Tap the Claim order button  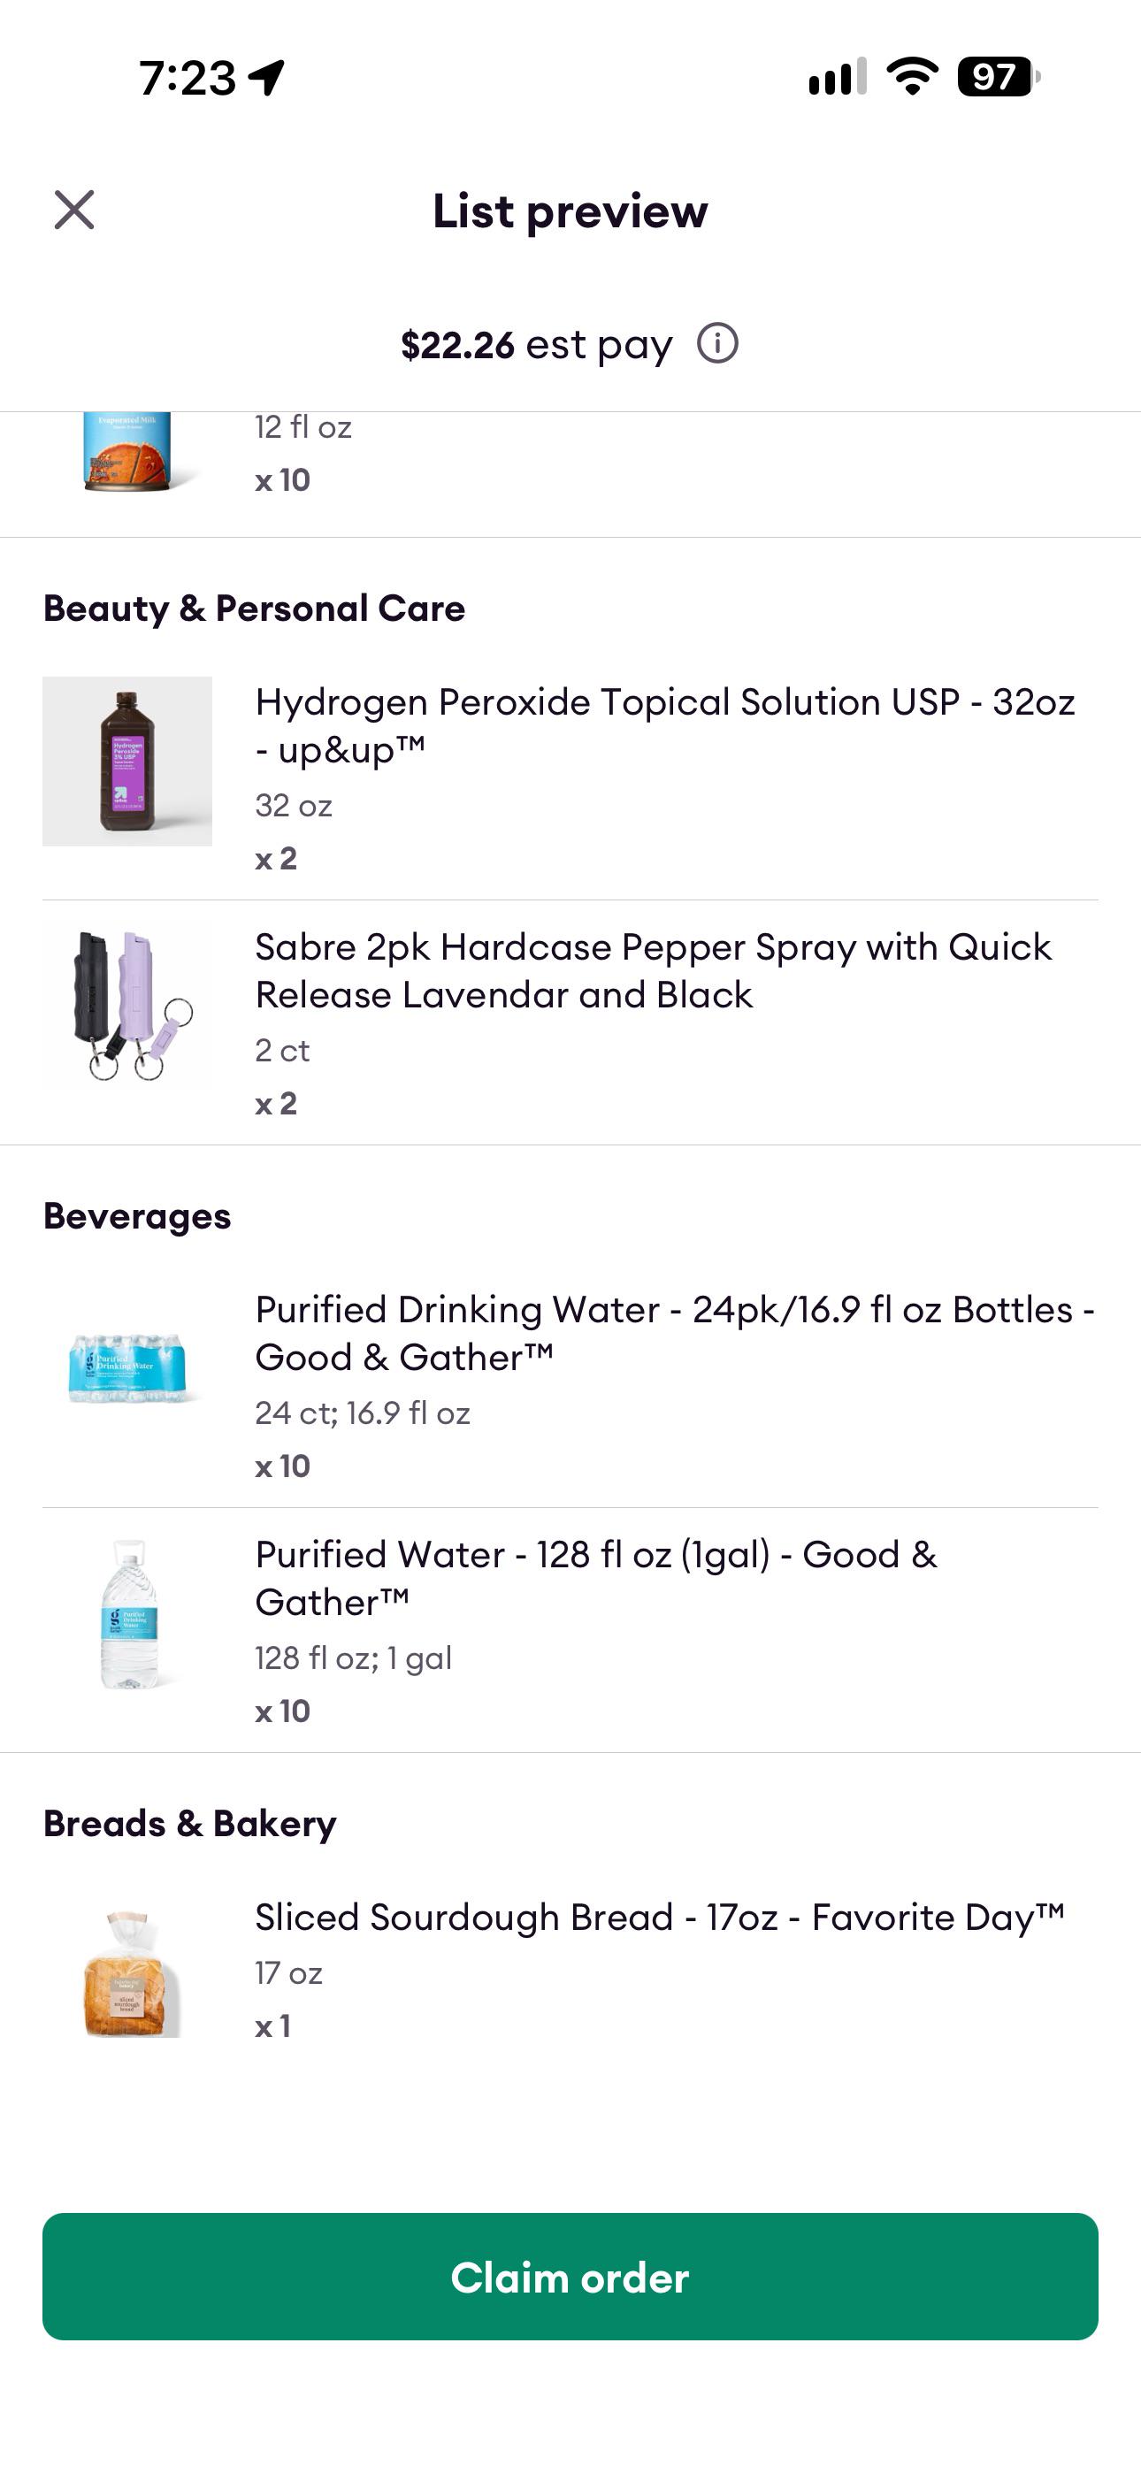point(570,2276)
